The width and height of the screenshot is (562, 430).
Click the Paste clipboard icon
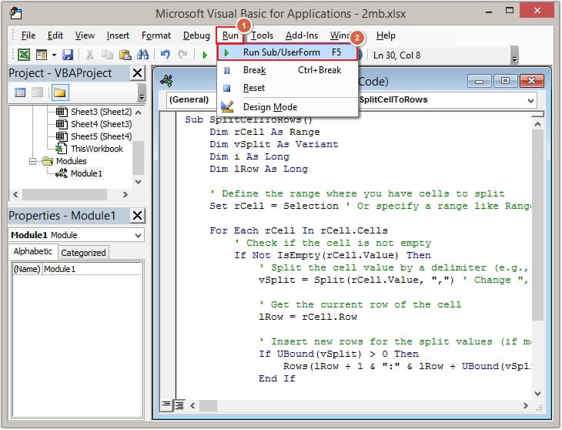(124, 55)
